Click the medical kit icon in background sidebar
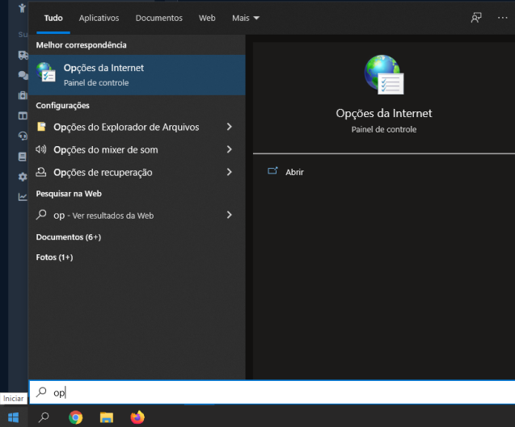Viewport: 515px width, 427px height. tap(23, 95)
